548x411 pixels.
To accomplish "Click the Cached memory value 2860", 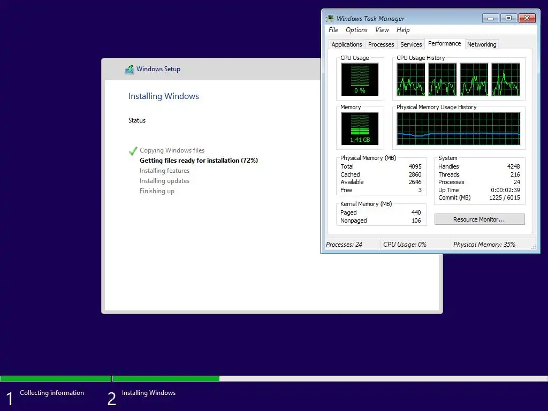I will [x=415, y=174].
